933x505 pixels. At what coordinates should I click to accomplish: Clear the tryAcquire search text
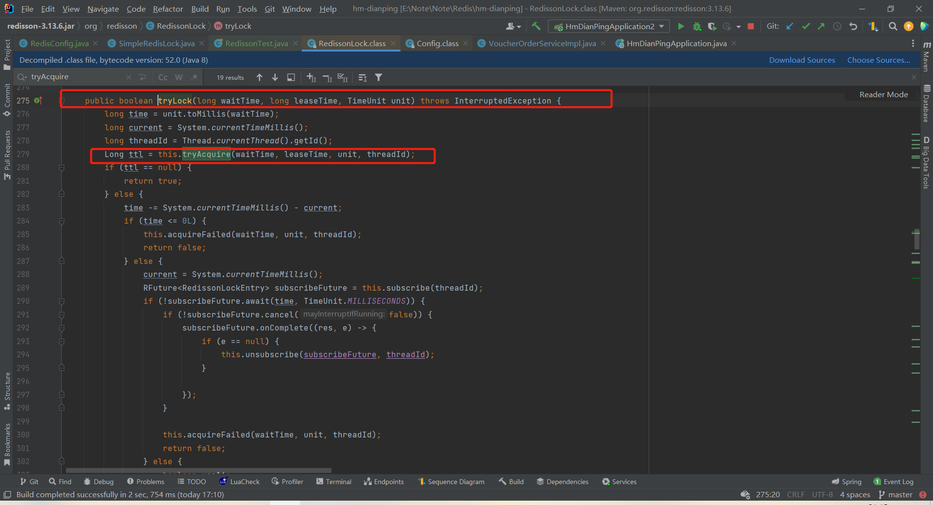pos(128,77)
